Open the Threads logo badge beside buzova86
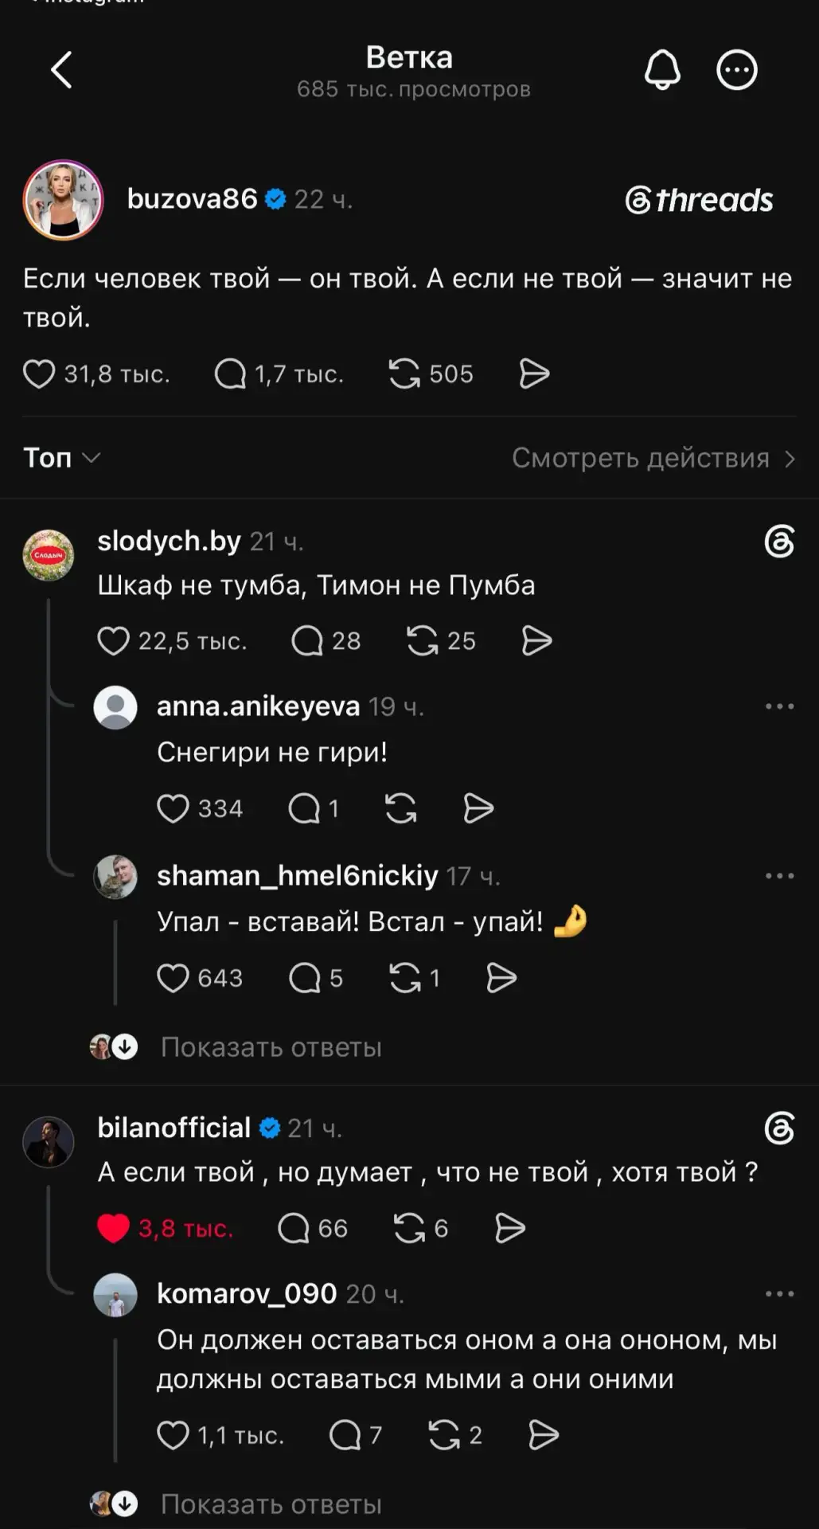The width and height of the screenshot is (819, 1529). tap(699, 200)
